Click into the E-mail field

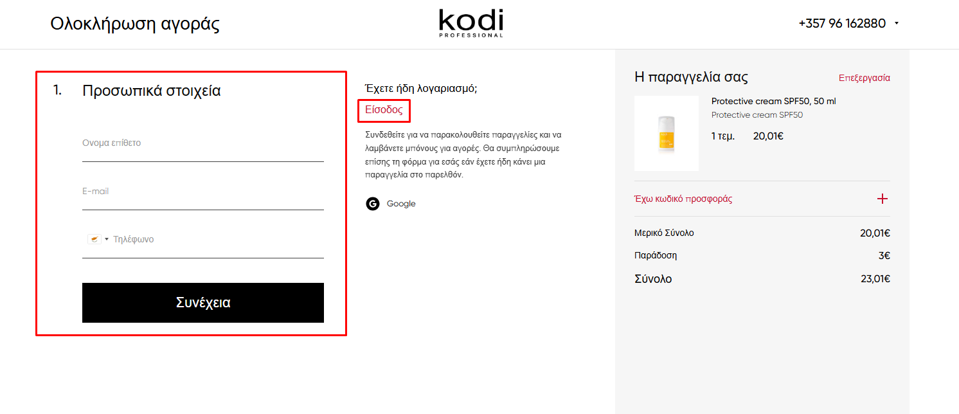(202, 192)
